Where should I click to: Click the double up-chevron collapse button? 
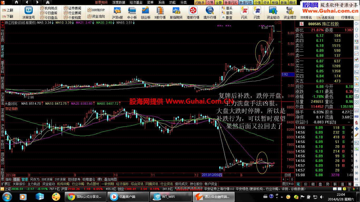click(x=48, y=2)
